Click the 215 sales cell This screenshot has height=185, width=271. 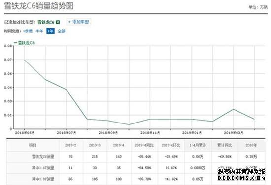(x=95, y=156)
